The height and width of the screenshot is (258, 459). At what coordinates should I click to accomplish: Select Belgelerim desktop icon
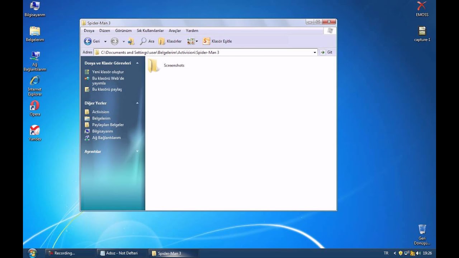35,34
